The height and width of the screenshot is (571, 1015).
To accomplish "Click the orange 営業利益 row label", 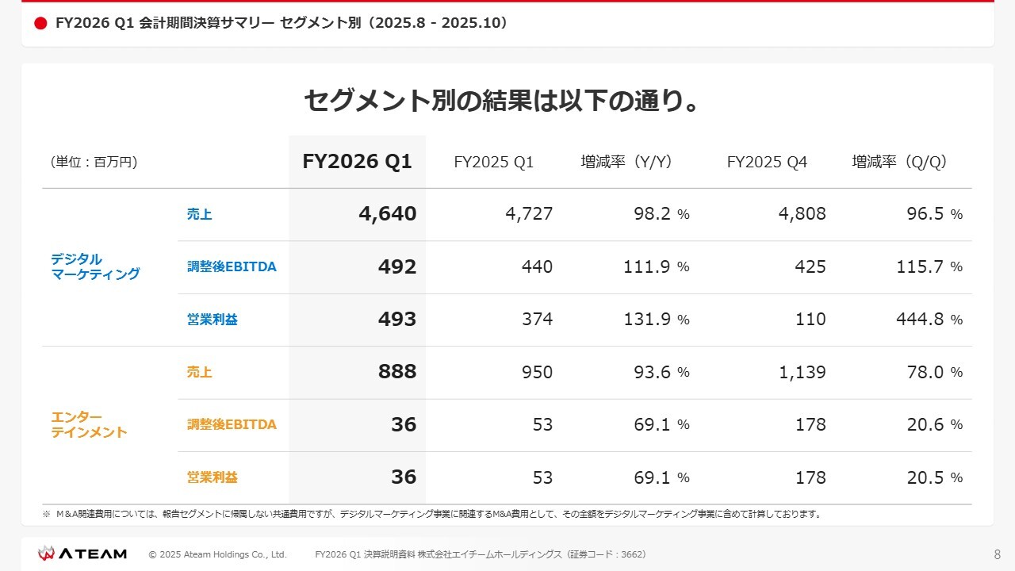I will click(x=212, y=477).
